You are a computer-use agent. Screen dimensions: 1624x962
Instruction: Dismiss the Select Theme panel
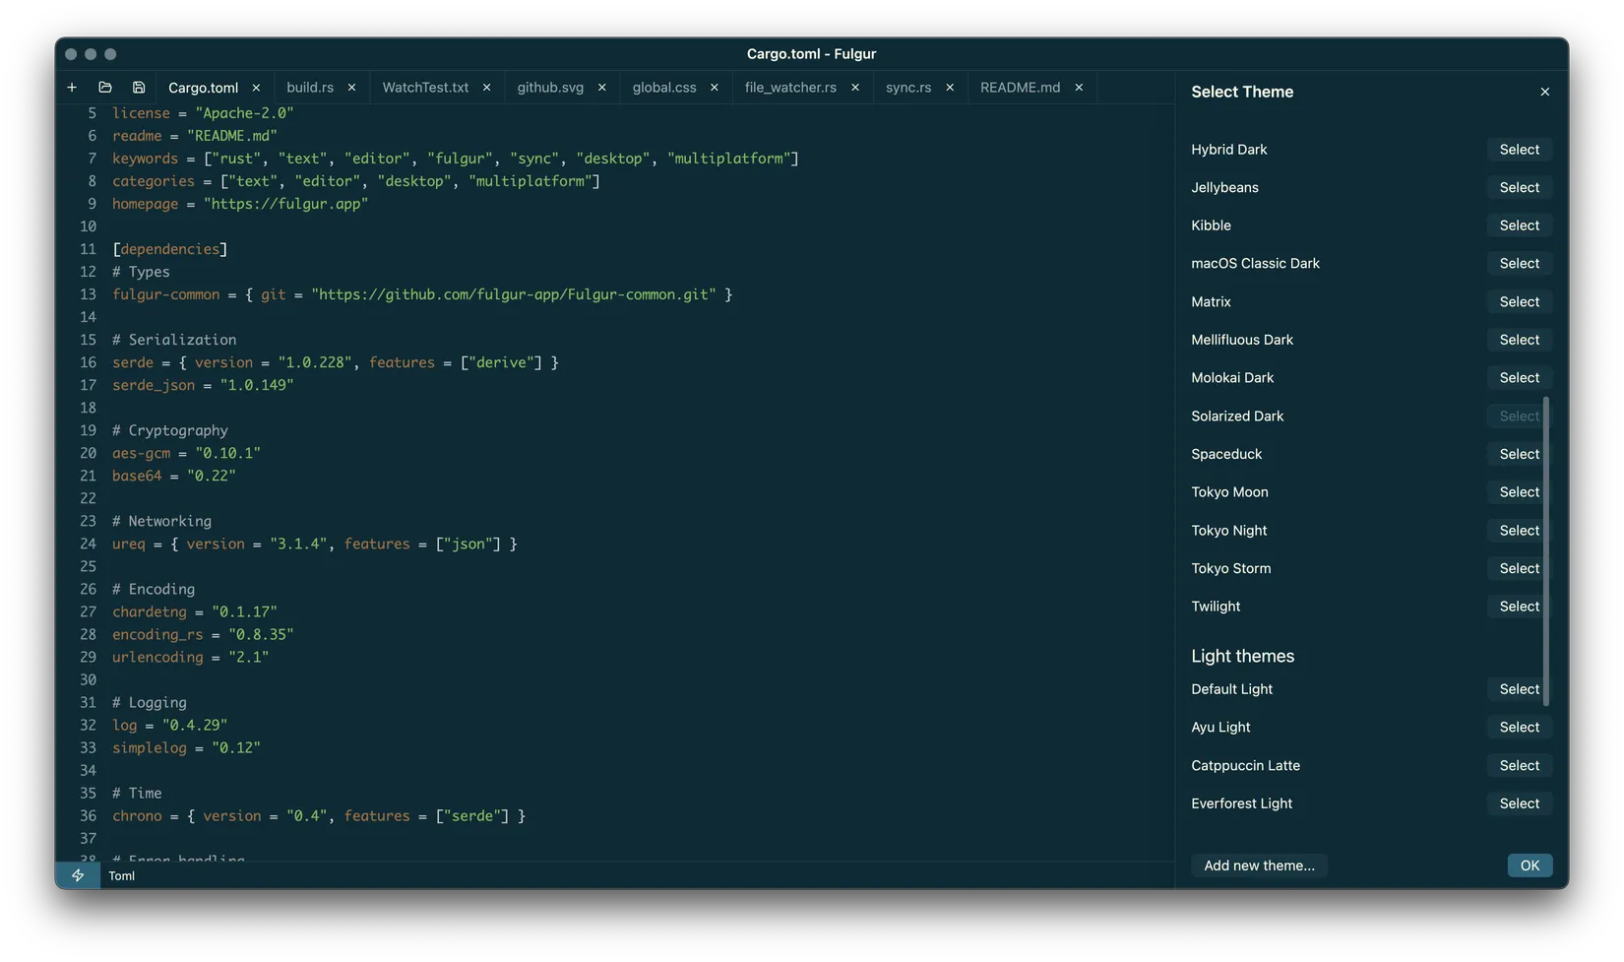tap(1544, 91)
